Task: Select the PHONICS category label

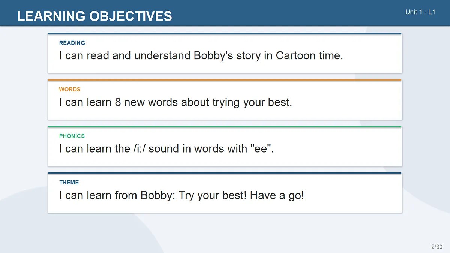Action: click(72, 136)
